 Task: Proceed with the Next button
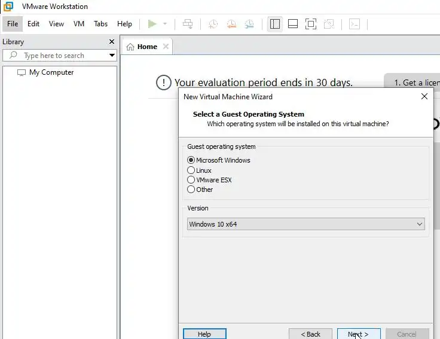(x=359, y=334)
